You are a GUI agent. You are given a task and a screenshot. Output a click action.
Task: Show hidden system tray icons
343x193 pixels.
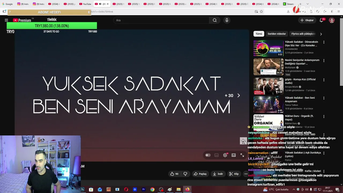coord(294,190)
